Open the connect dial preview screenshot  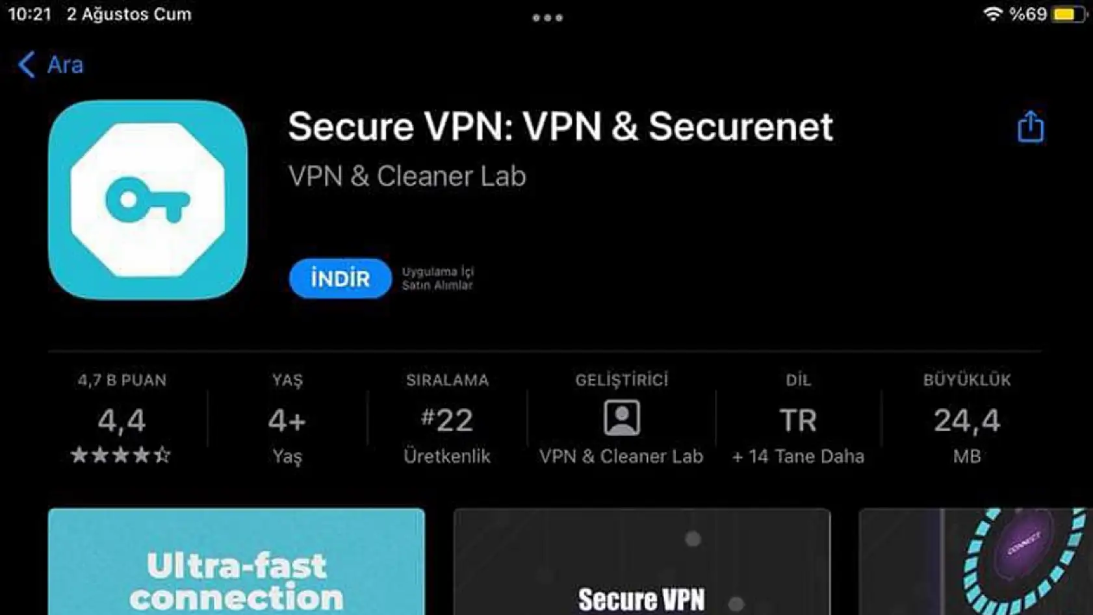tap(976, 562)
